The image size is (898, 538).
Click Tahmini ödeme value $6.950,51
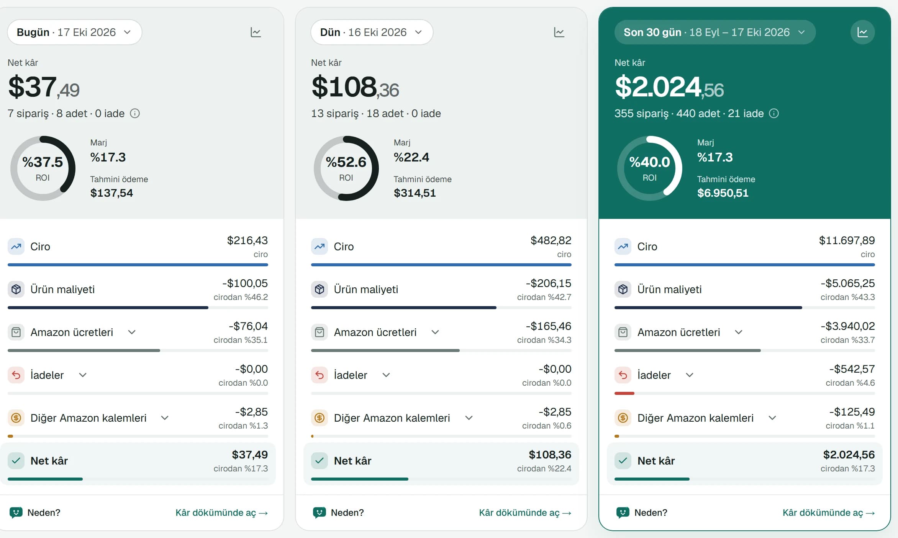coord(723,193)
